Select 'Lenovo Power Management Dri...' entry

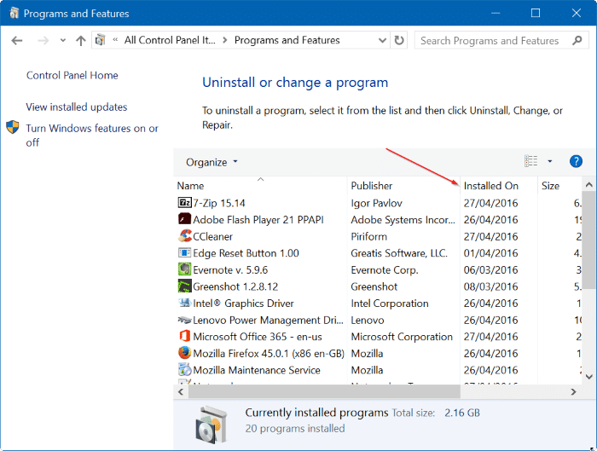[268, 320]
